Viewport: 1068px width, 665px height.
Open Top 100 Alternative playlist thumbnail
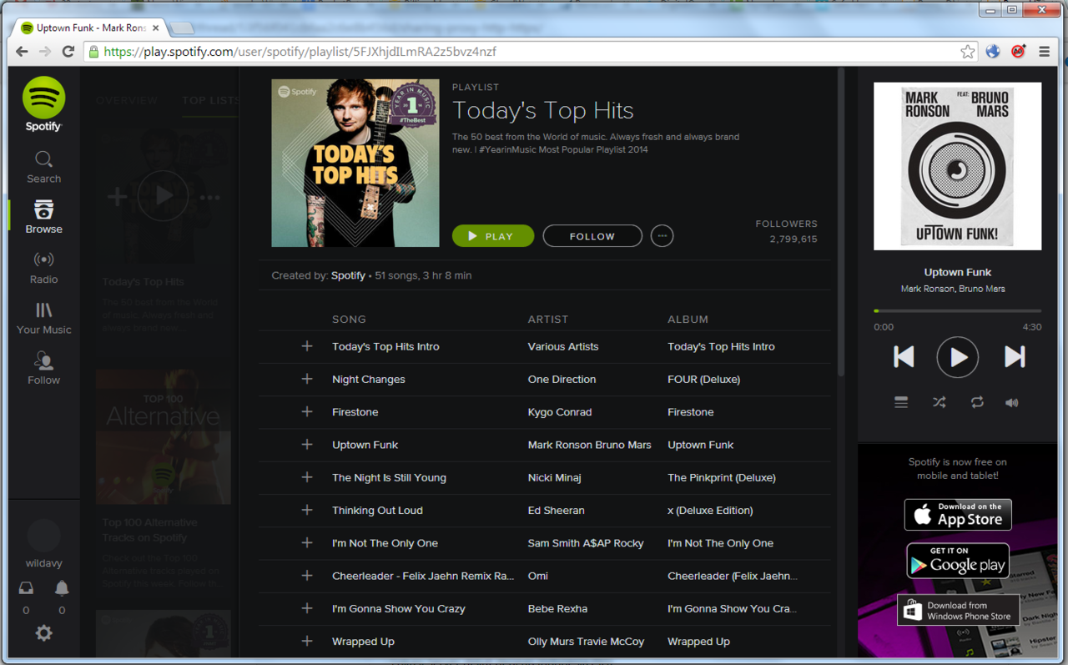pyautogui.click(x=163, y=437)
